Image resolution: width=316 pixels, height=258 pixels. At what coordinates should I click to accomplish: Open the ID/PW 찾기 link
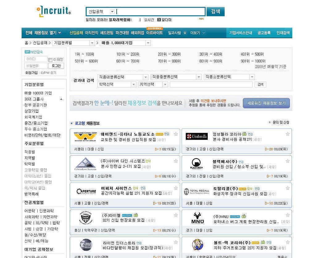coord(48,73)
